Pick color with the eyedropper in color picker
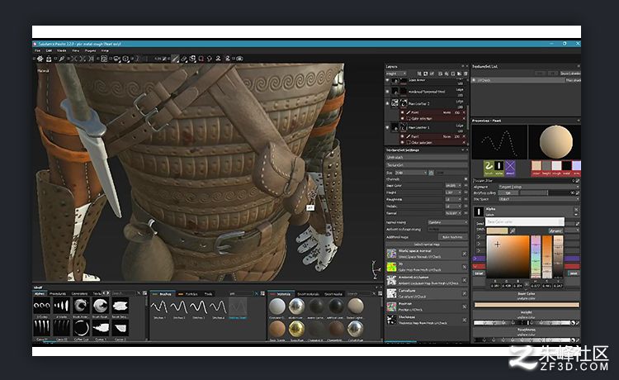The width and height of the screenshot is (619, 380). pos(513,230)
